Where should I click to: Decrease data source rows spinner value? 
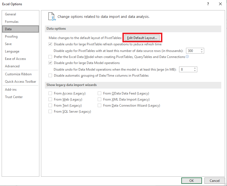point(202,52)
